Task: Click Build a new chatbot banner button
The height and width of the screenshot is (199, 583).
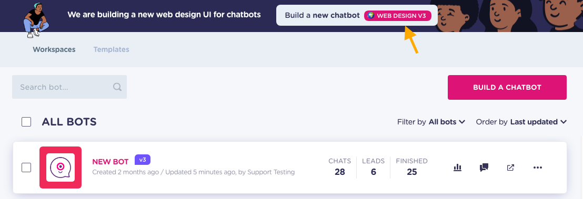Action: tap(357, 15)
